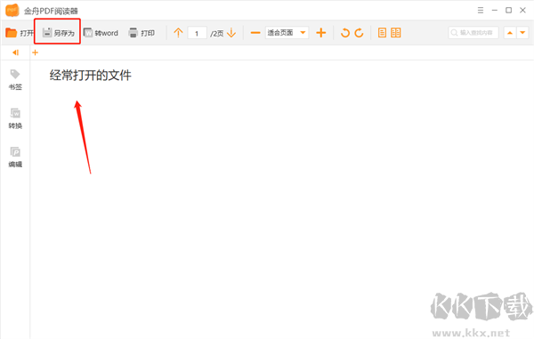The image size is (534, 339).
Task: Rotate page counterclockwise
Action: (x=345, y=33)
